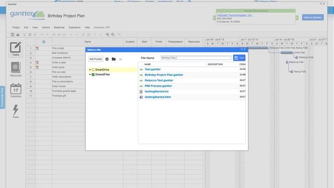Open the Edit menu
Screen dimensions: 334x188
point(26,28)
